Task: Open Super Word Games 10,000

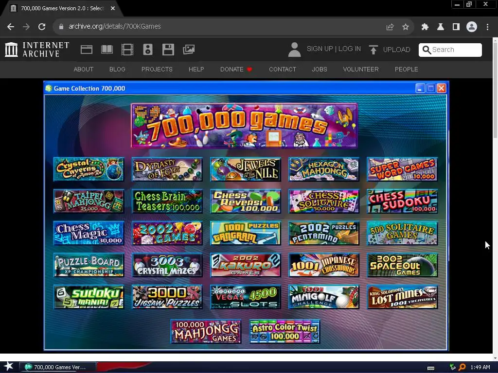Action: [402, 170]
